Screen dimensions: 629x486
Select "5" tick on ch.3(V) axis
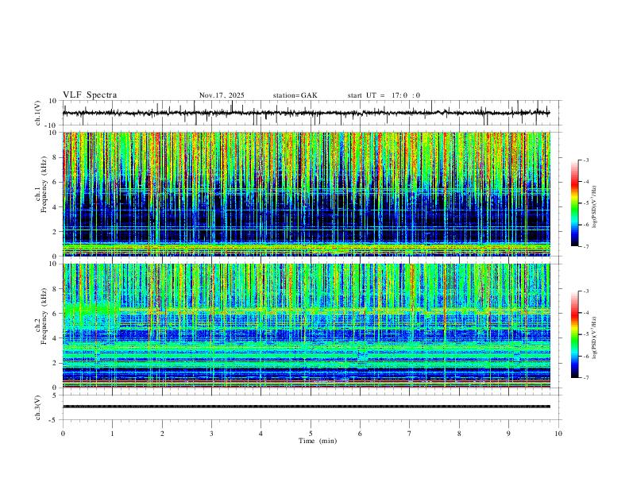click(55, 395)
